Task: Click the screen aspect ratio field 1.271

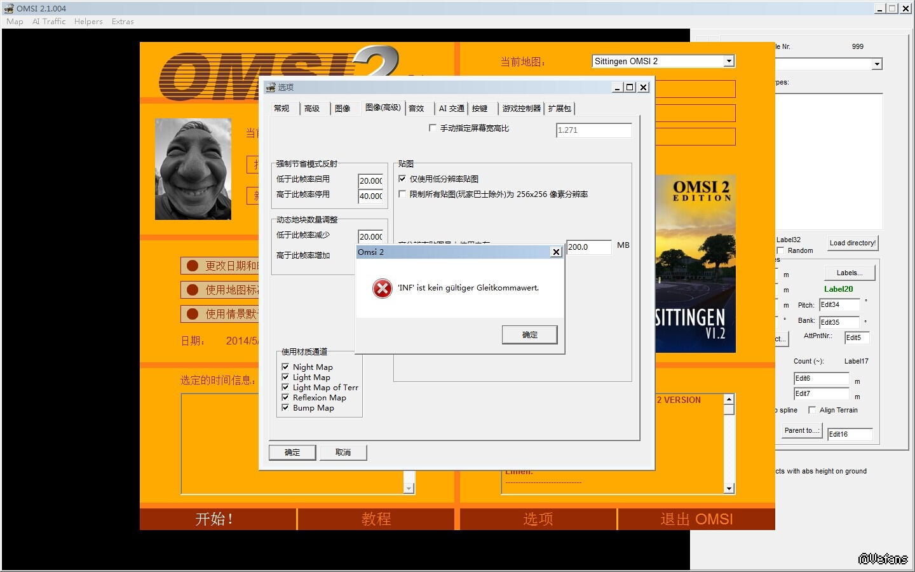Action: pos(594,130)
